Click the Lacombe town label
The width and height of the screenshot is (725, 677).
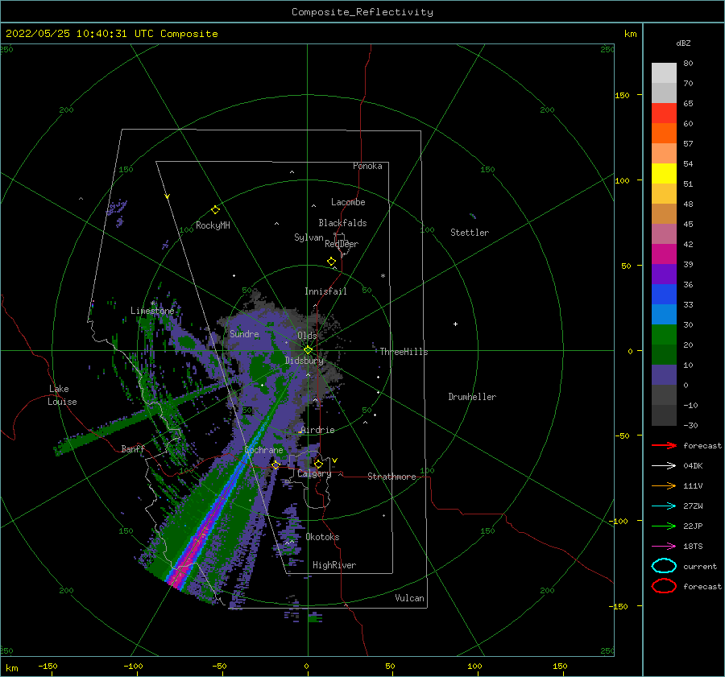click(x=348, y=202)
